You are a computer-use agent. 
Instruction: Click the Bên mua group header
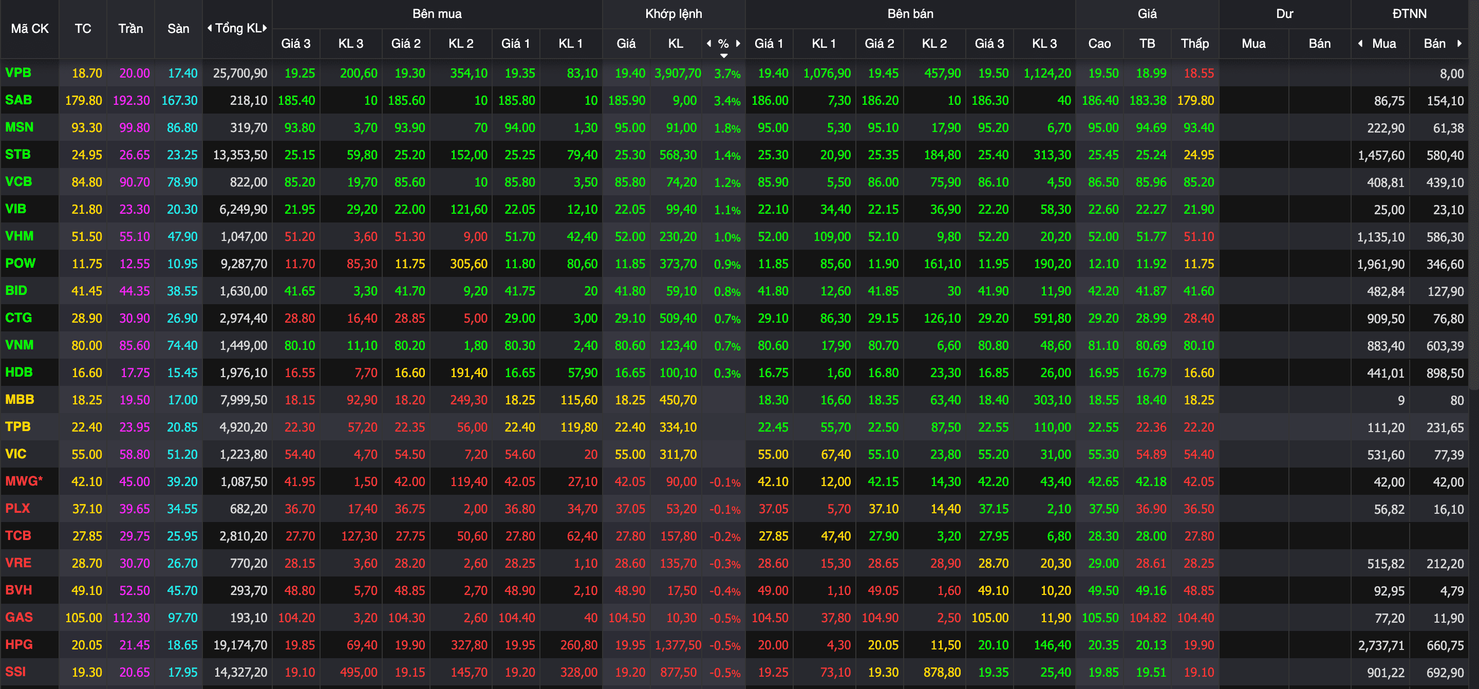(437, 14)
